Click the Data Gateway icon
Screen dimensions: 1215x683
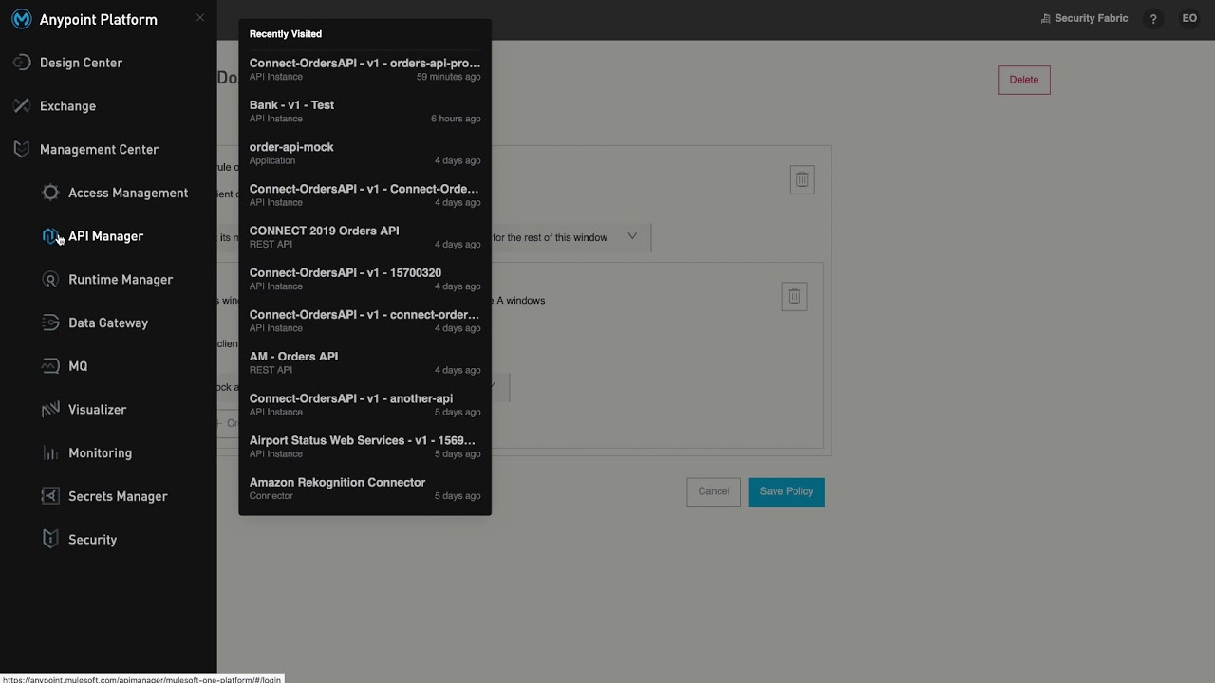[x=50, y=323]
